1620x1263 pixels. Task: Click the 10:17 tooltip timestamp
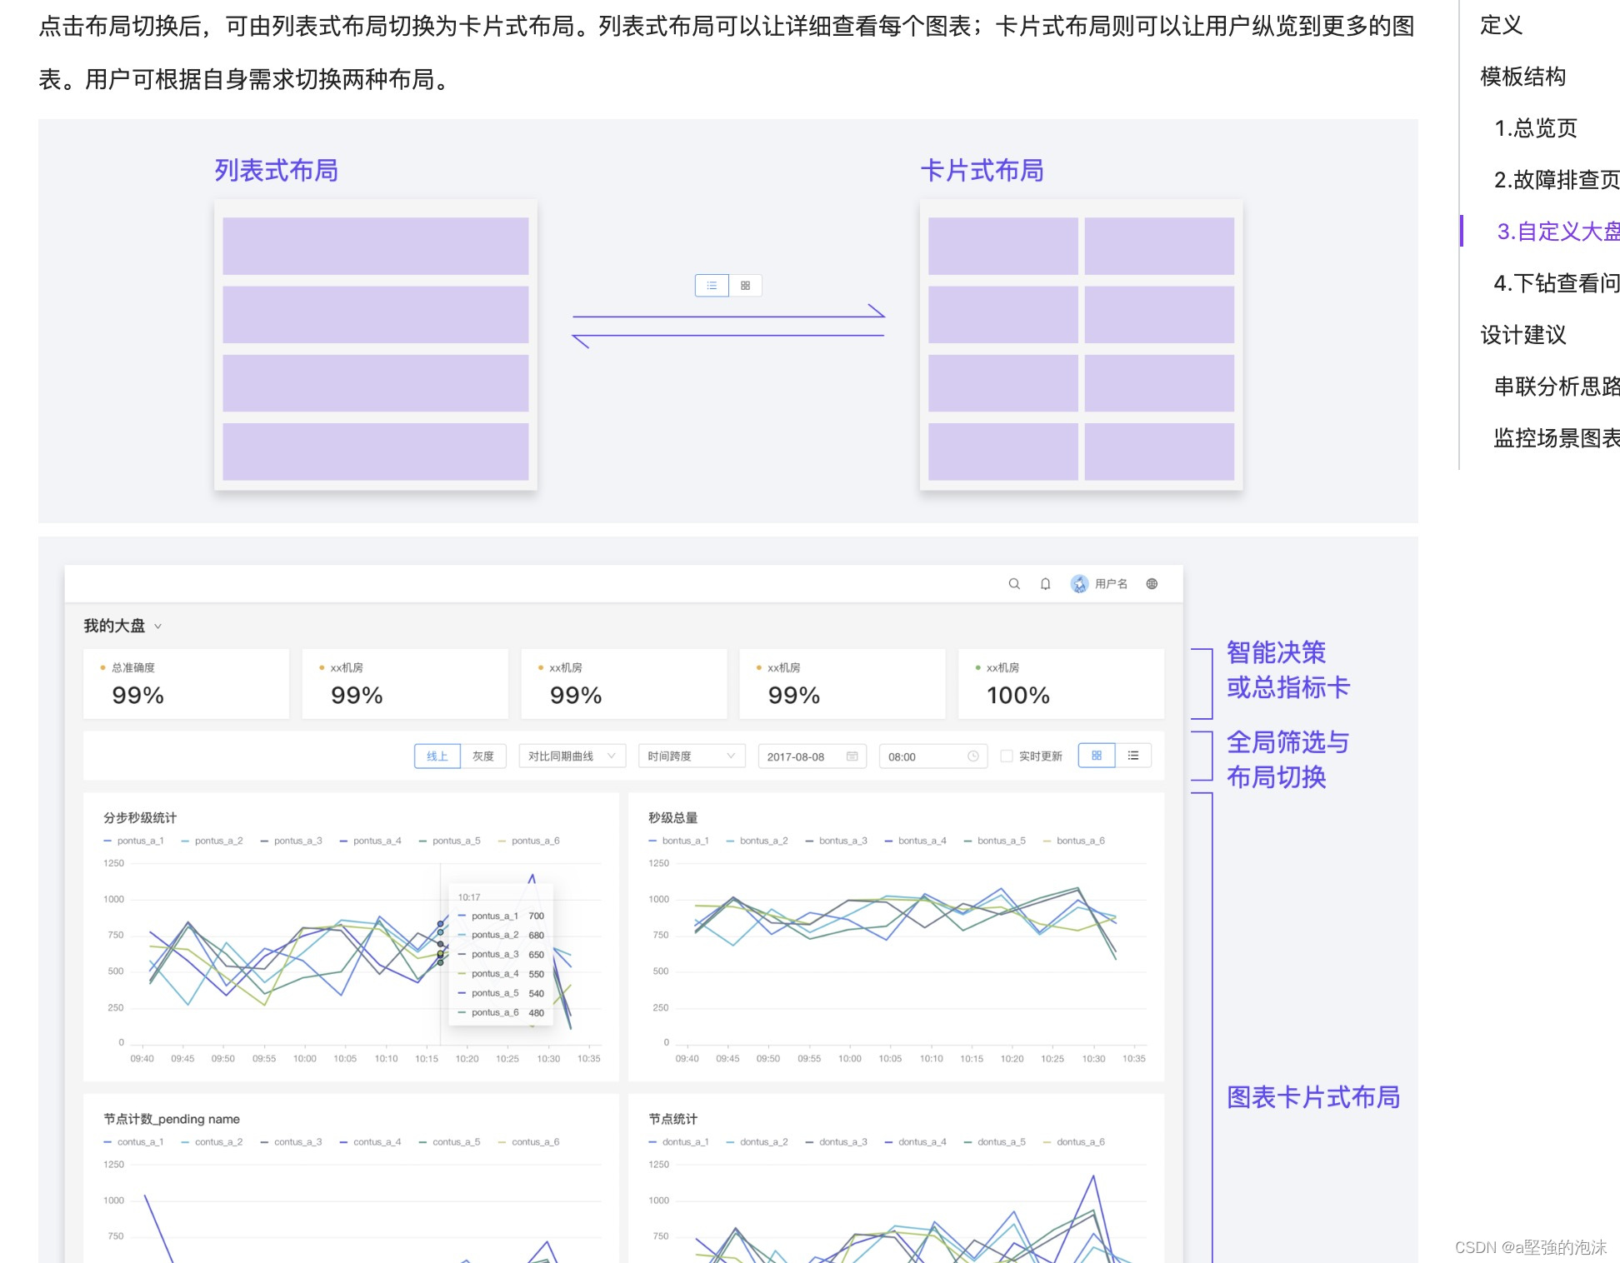pyautogui.click(x=469, y=897)
